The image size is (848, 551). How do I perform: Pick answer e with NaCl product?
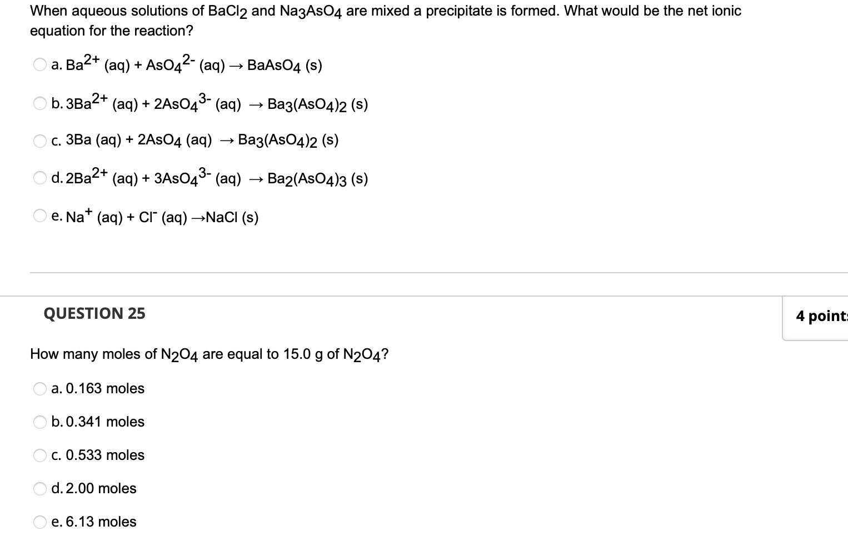(39, 216)
